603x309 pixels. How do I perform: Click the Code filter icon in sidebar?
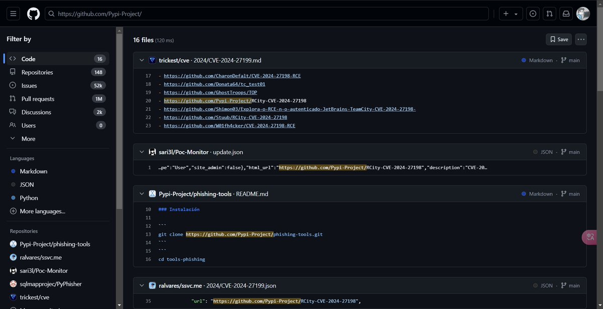(x=13, y=59)
